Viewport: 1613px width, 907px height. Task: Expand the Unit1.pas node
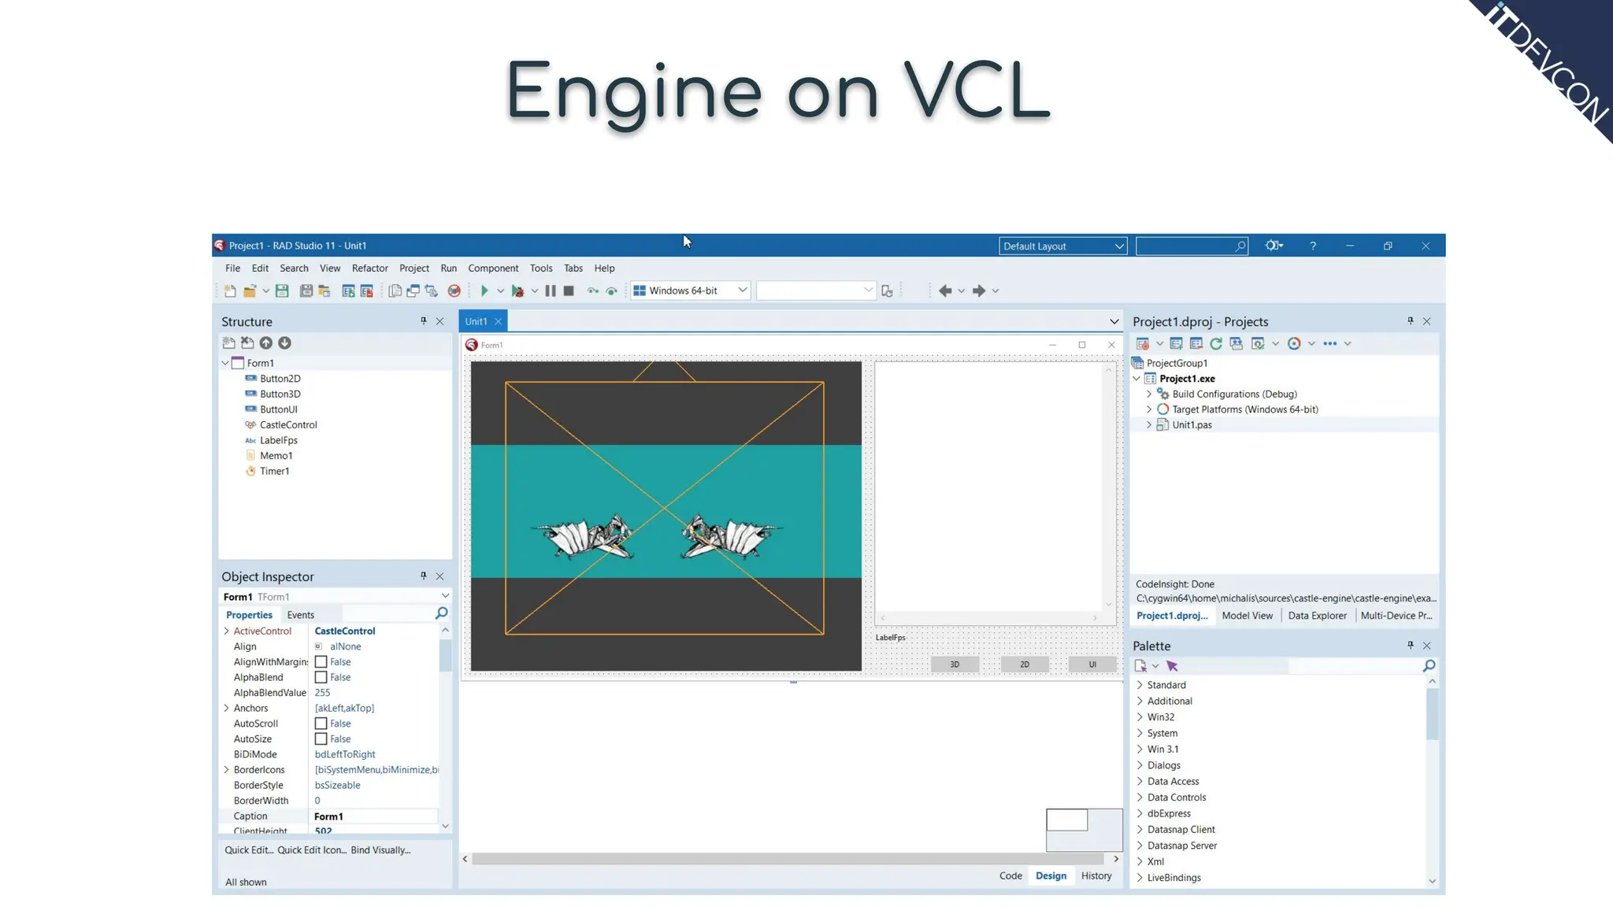tap(1149, 424)
